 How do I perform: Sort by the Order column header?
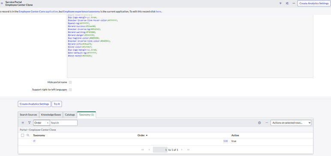[x=141, y=135]
